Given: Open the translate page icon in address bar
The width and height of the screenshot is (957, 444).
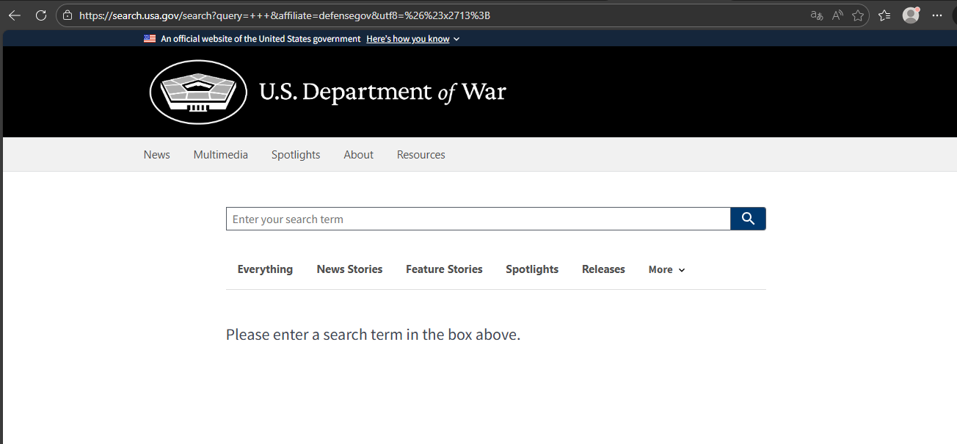Looking at the screenshot, I should pyautogui.click(x=816, y=15).
